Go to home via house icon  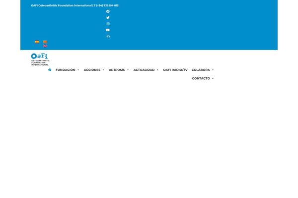50,70
